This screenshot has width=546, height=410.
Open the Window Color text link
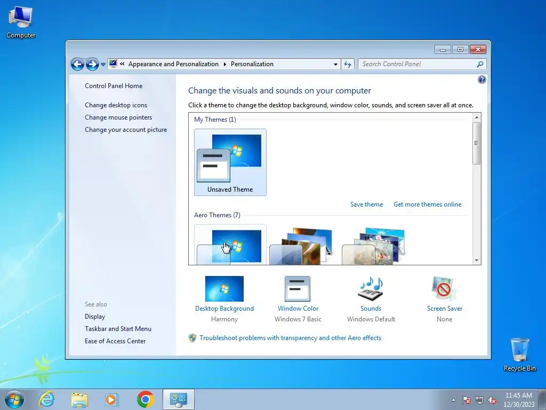click(x=298, y=309)
